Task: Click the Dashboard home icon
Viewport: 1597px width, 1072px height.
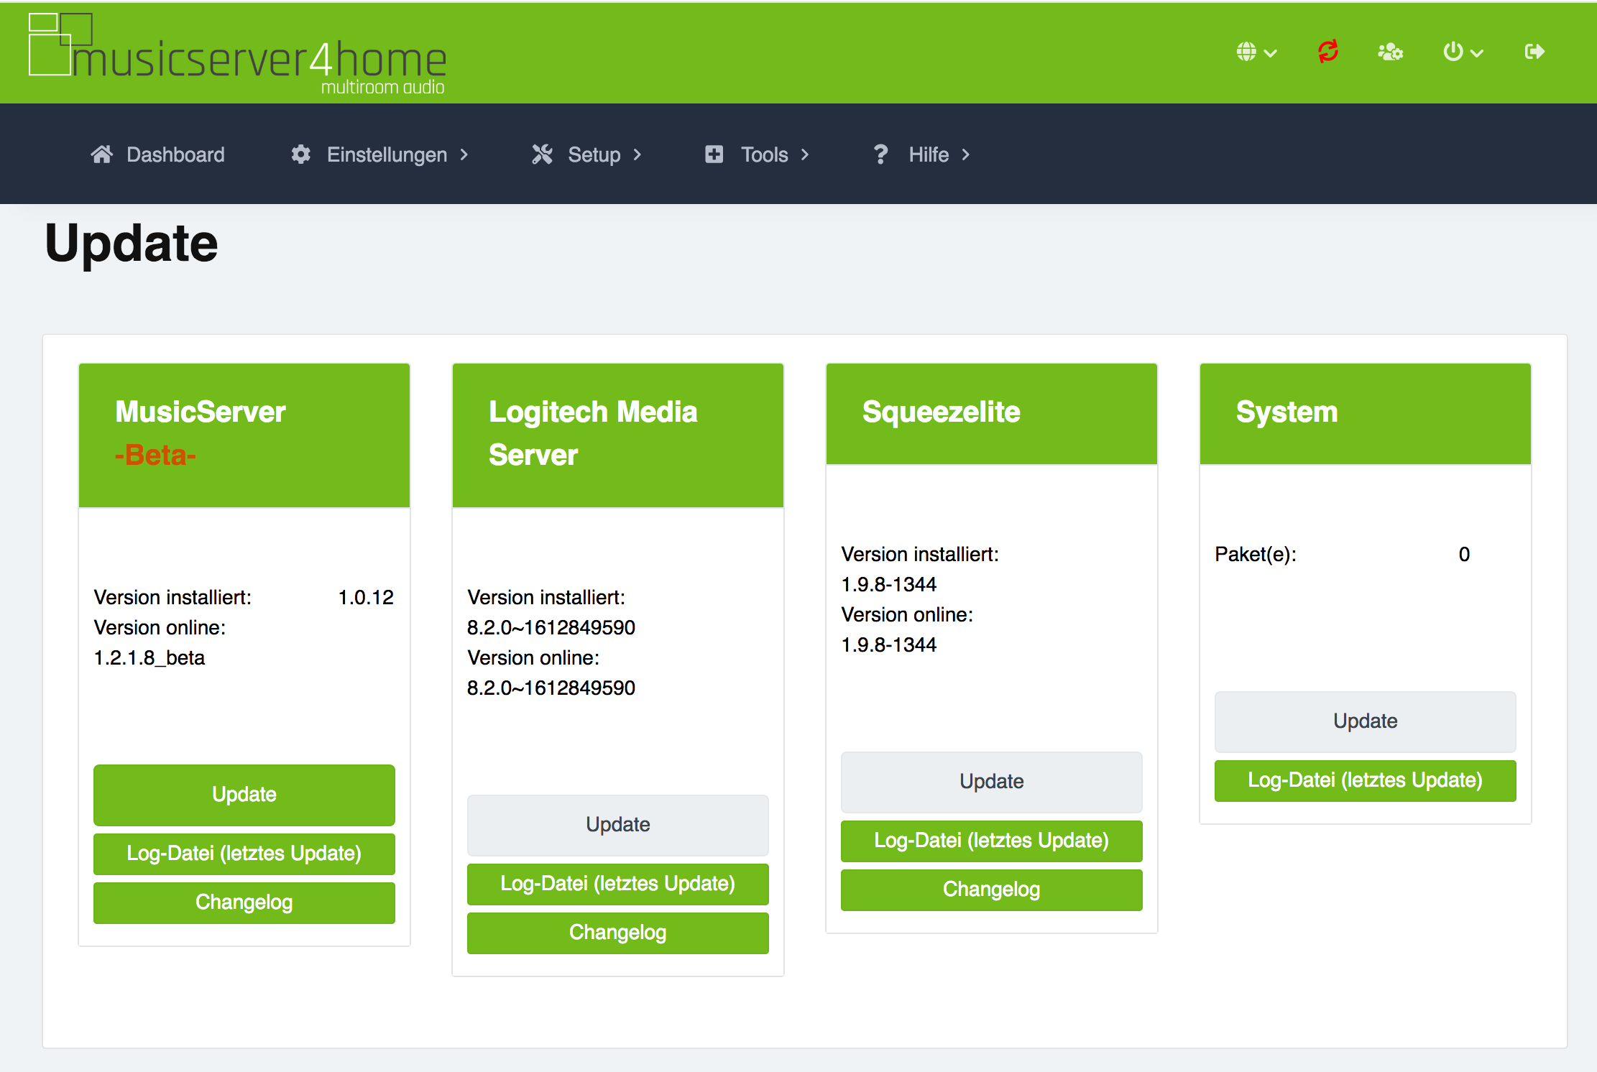Action: [x=102, y=154]
